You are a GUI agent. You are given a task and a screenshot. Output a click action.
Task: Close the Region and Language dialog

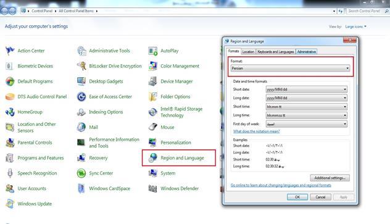coord(350,40)
